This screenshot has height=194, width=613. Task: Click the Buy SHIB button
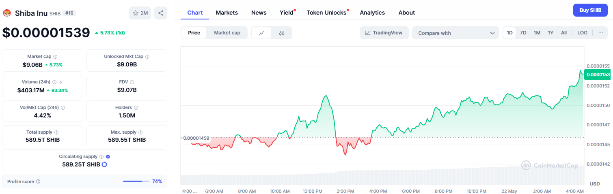[590, 10]
